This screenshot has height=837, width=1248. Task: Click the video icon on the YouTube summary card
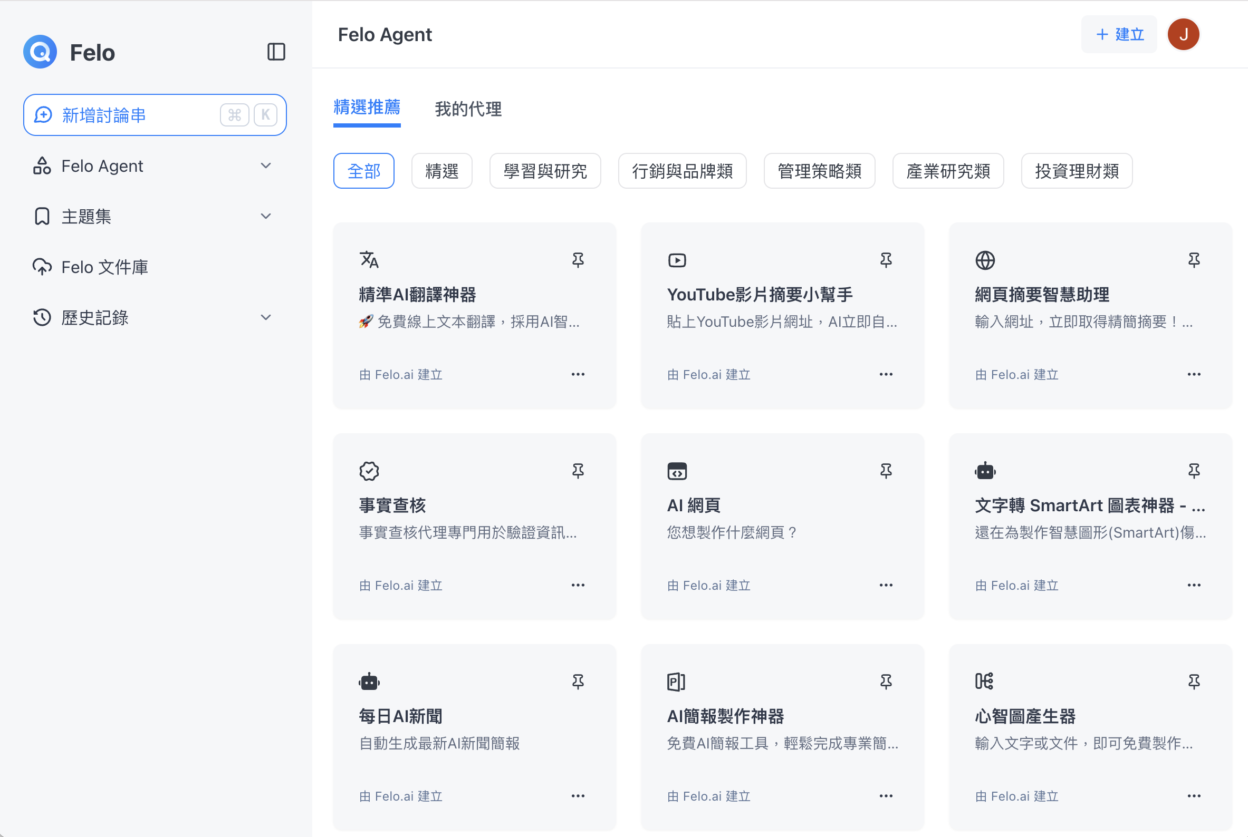click(676, 260)
